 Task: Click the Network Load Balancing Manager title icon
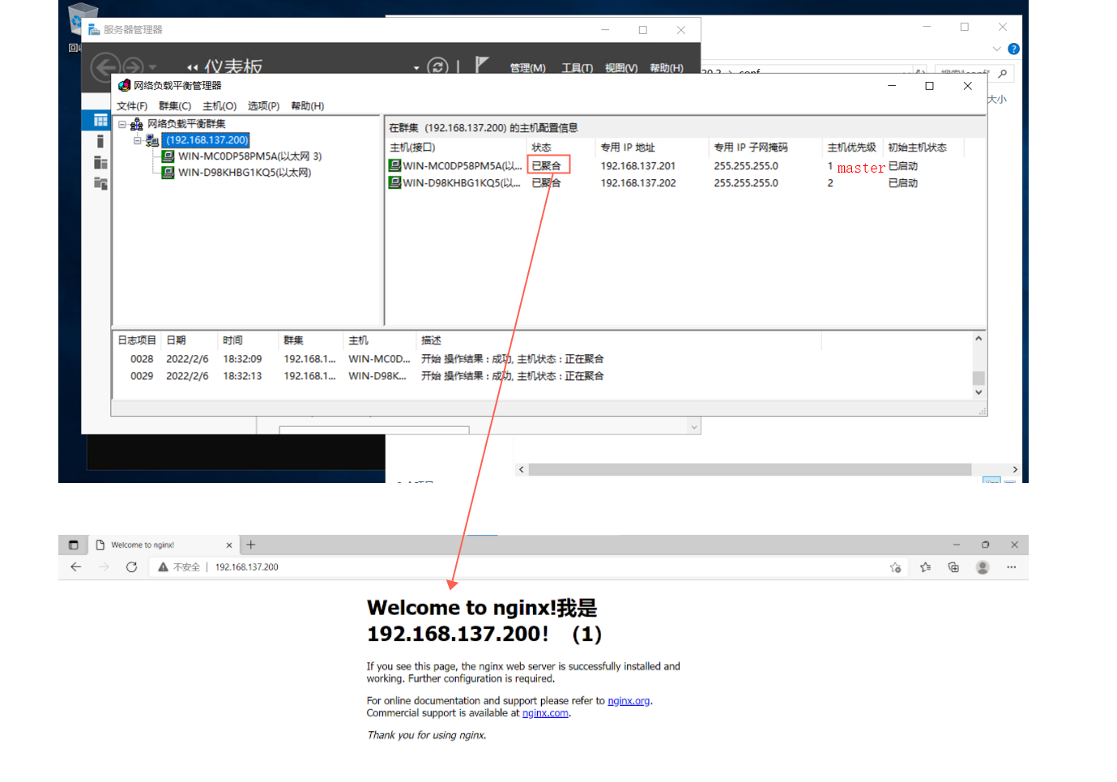pos(124,85)
